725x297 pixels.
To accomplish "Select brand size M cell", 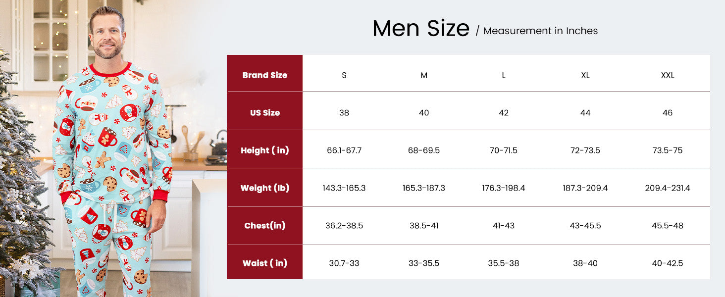I will 424,75.
